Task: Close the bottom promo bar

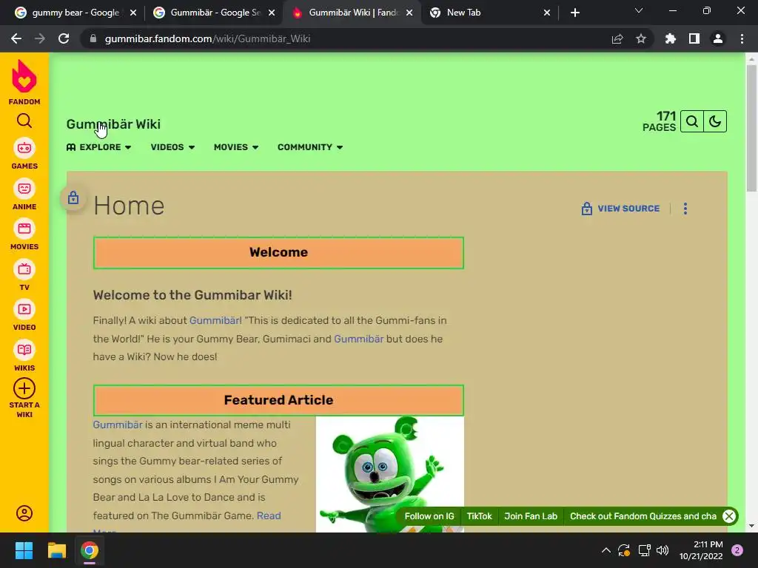Action: [x=729, y=515]
